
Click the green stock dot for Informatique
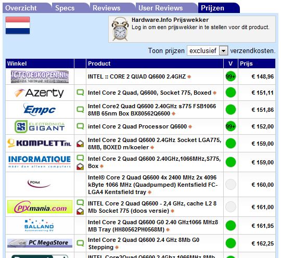(231, 162)
